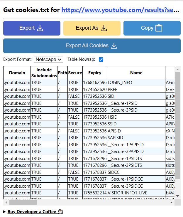Click FALSE in the APISID row

[75, 131]
